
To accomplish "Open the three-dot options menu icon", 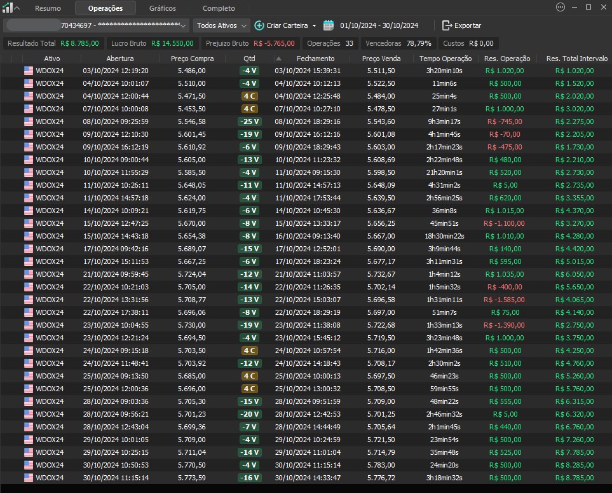I will pyautogui.click(x=560, y=7).
